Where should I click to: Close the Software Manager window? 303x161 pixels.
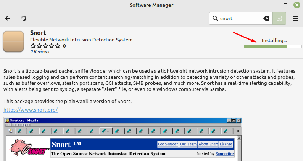pyautogui.click(x=296, y=5)
